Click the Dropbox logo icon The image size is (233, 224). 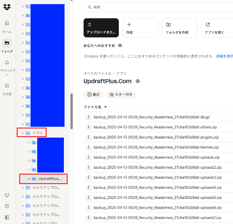pyautogui.click(x=7, y=7)
